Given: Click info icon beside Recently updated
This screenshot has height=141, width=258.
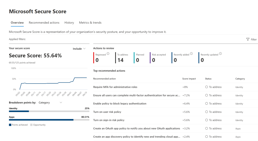Looking at the screenshot, I should (x=221, y=53).
